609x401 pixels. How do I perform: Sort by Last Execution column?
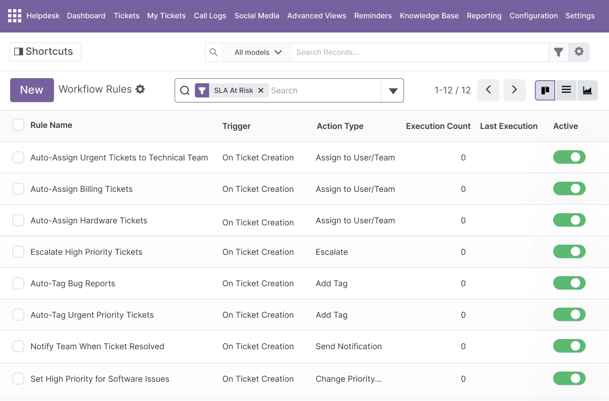(509, 126)
